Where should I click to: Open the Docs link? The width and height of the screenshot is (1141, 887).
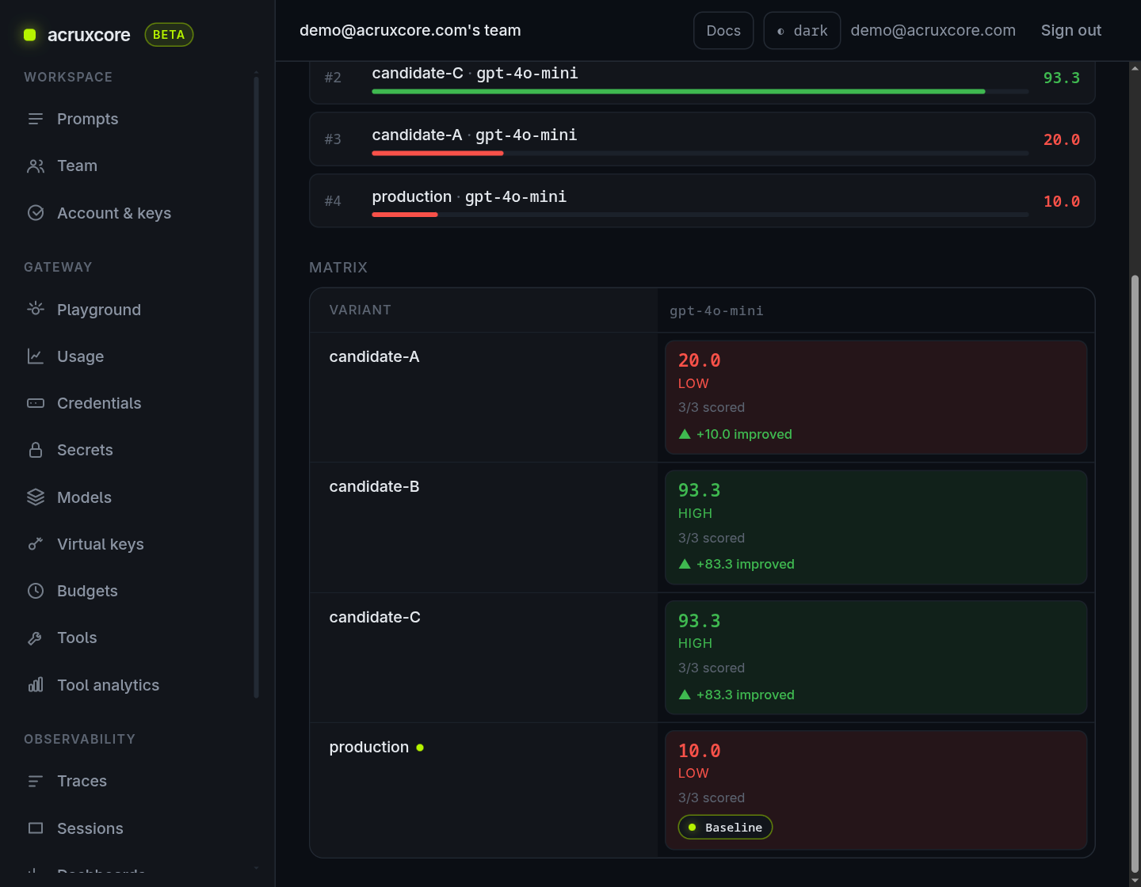[723, 31]
